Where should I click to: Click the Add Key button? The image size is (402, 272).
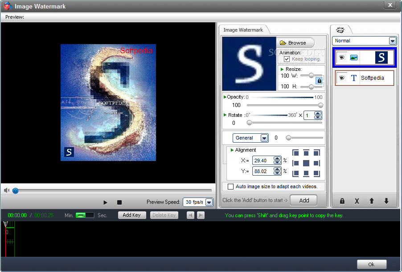coord(132,215)
